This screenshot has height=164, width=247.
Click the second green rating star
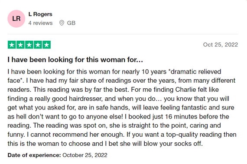(20, 45)
